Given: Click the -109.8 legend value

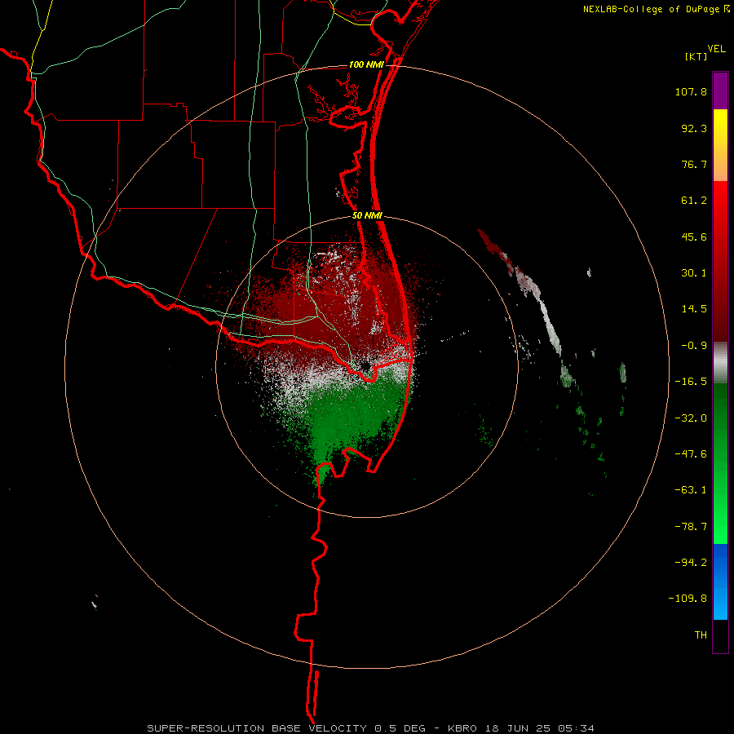Looking at the screenshot, I should pos(688,599).
